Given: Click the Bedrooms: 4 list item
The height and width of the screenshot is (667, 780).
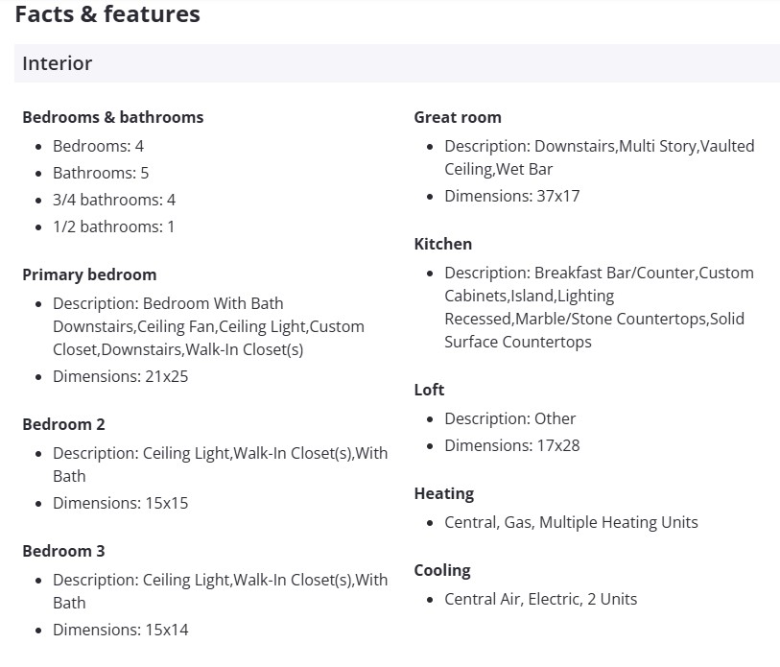Looking at the screenshot, I should [x=98, y=146].
